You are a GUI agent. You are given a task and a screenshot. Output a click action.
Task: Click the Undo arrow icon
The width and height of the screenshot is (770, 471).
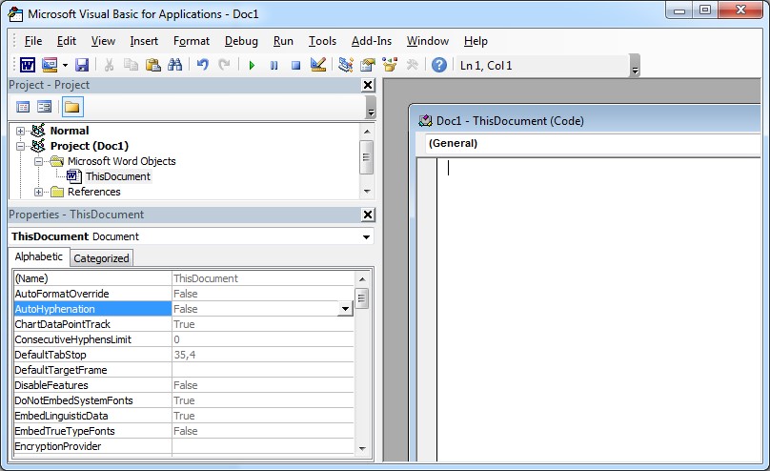click(202, 65)
